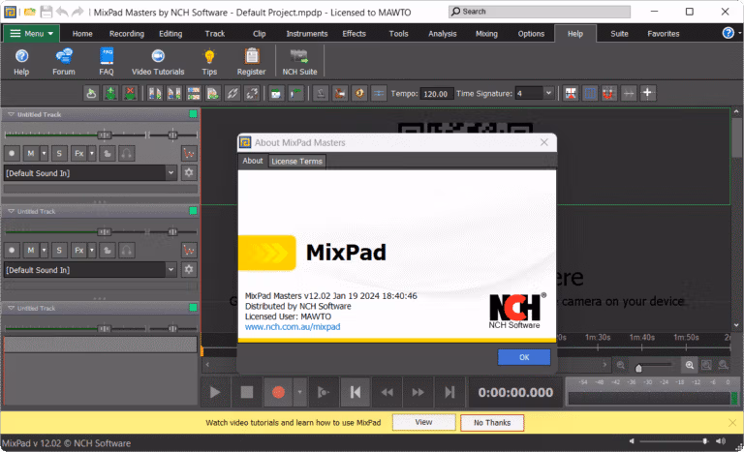Open the Forum icon
Image resolution: width=744 pixels, height=452 pixels.
pyautogui.click(x=64, y=62)
